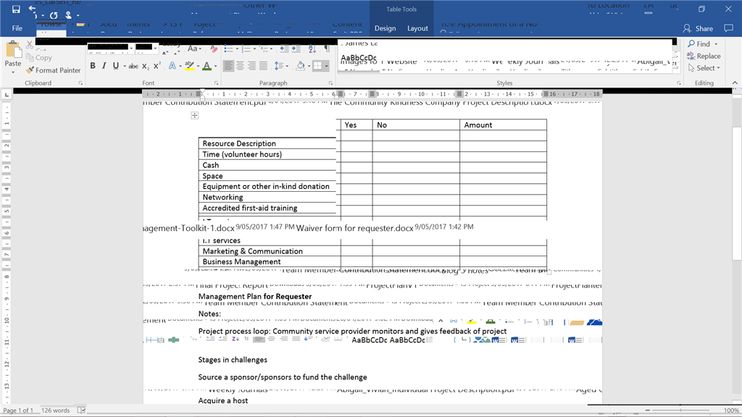Toggle Bold formatting
The width and height of the screenshot is (742, 417).
(93, 66)
